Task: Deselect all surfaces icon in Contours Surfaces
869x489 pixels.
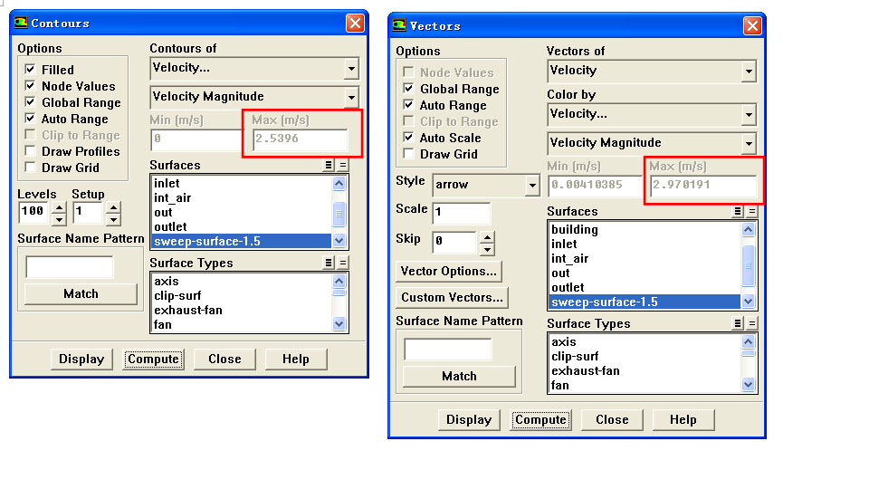Action: (343, 165)
